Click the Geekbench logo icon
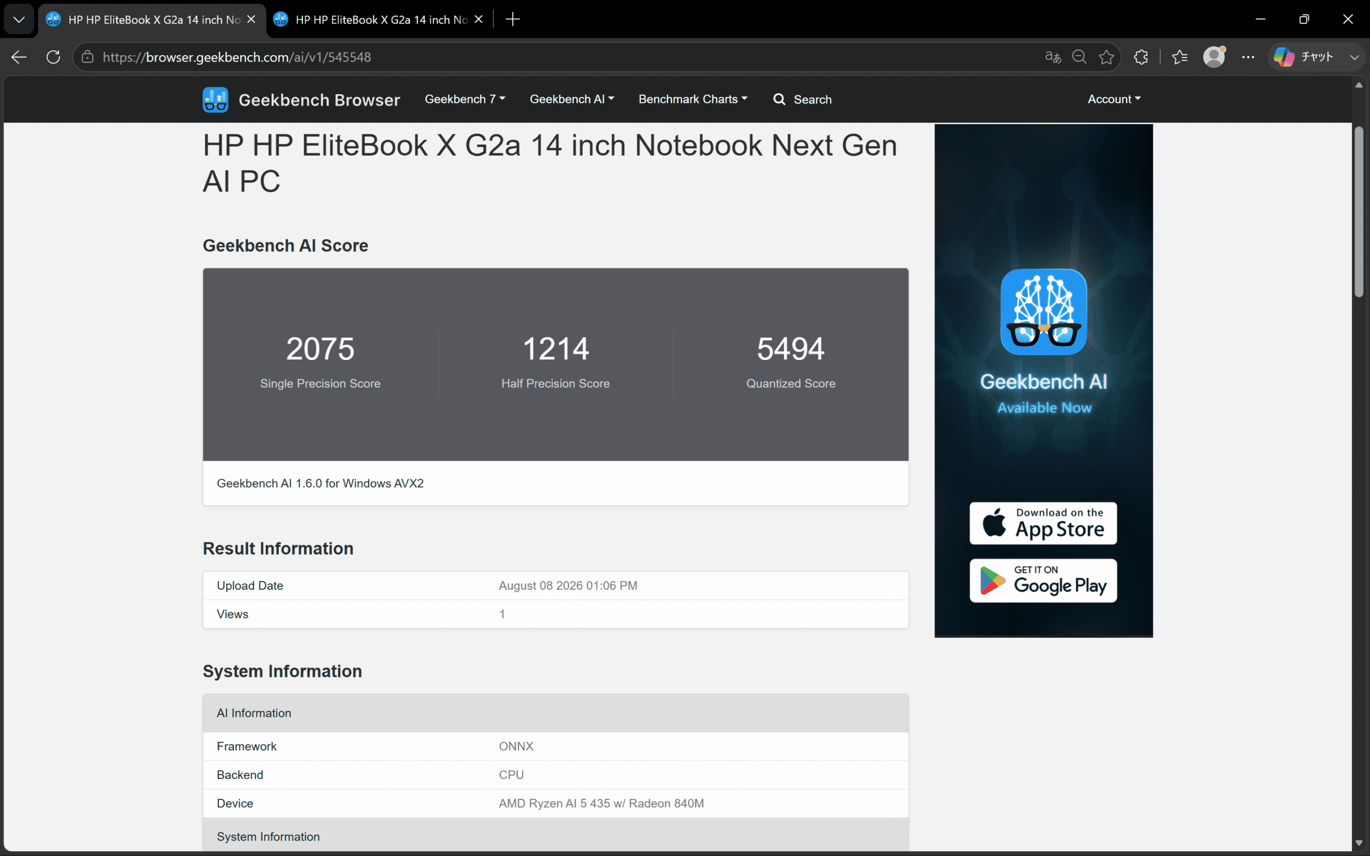The image size is (1370, 856). click(x=215, y=100)
